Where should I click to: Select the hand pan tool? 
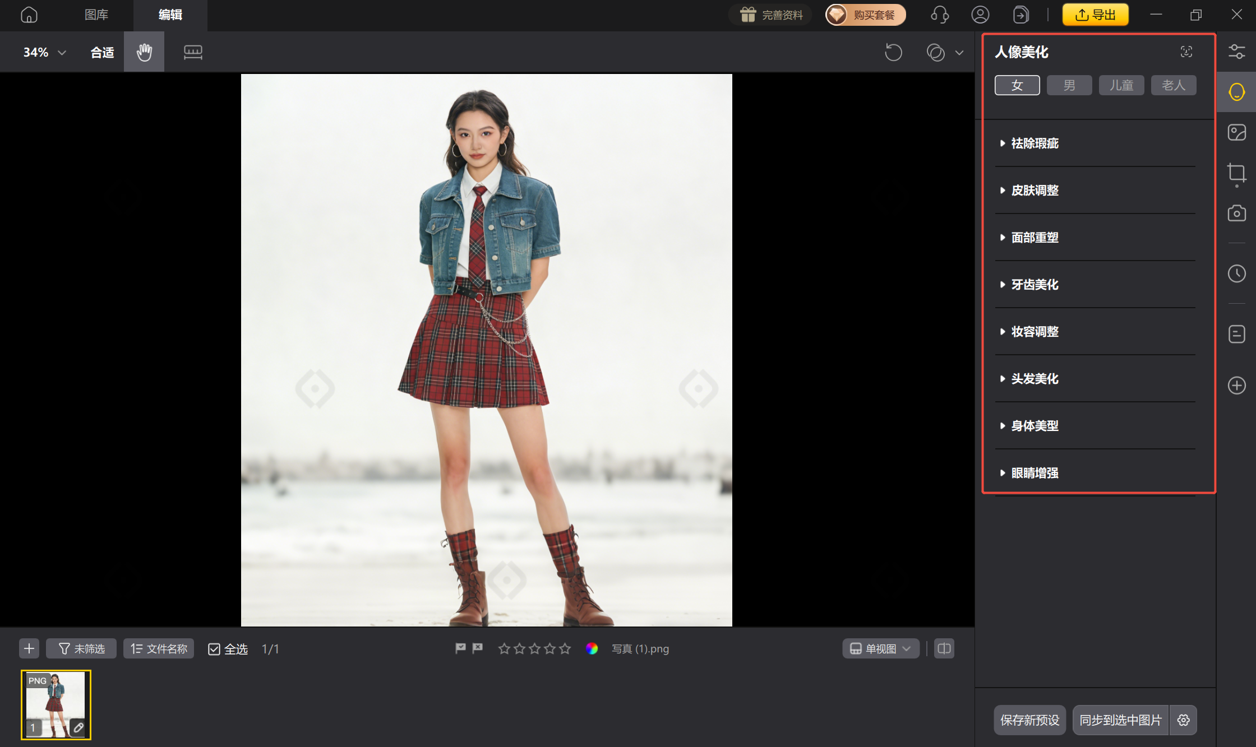click(144, 52)
